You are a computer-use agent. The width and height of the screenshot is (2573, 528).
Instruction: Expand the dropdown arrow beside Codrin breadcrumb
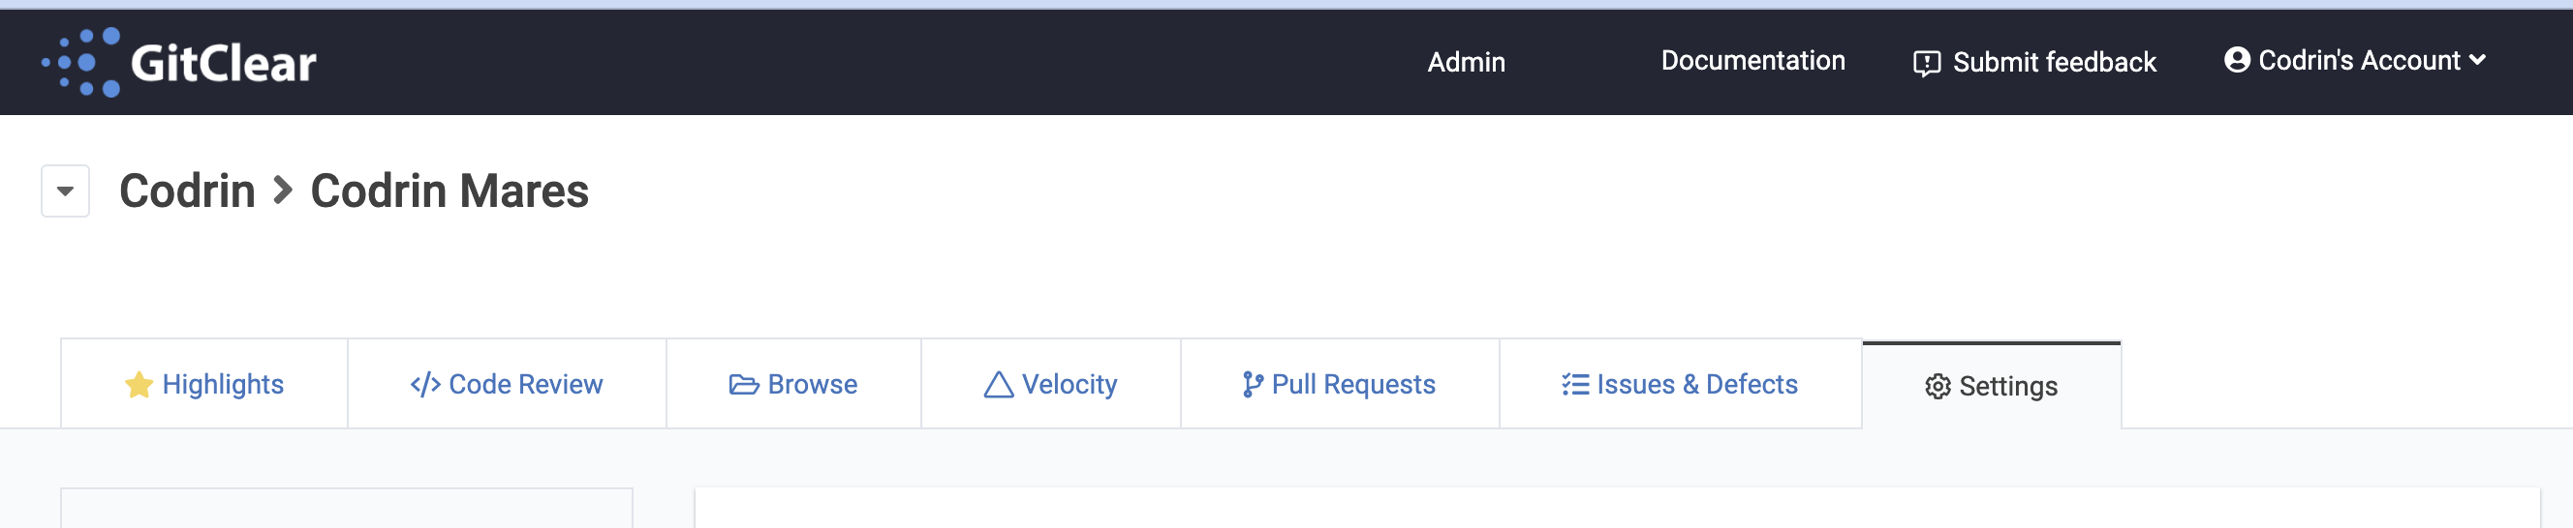[x=65, y=191]
